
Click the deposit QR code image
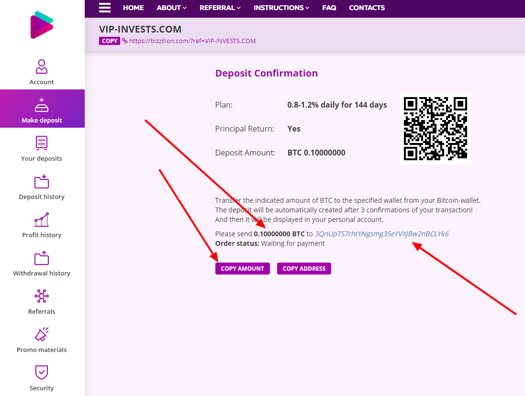click(435, 129)
